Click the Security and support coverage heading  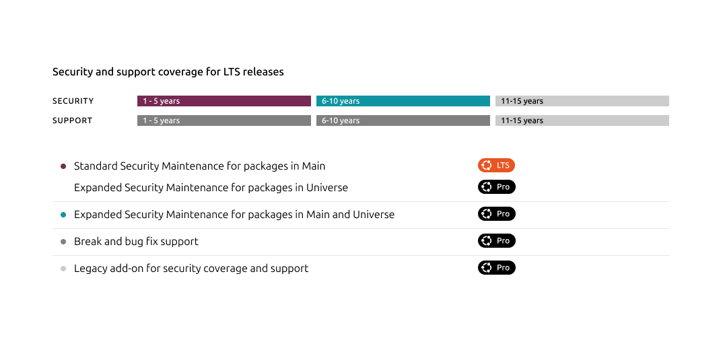(168, 71)
